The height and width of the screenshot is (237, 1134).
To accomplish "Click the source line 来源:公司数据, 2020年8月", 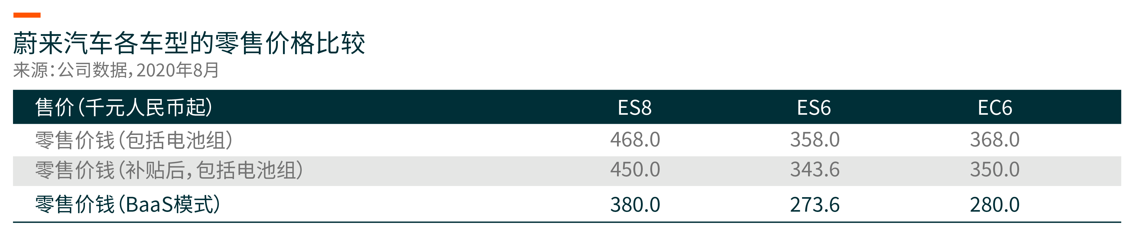I will click(x=116, y=70).
